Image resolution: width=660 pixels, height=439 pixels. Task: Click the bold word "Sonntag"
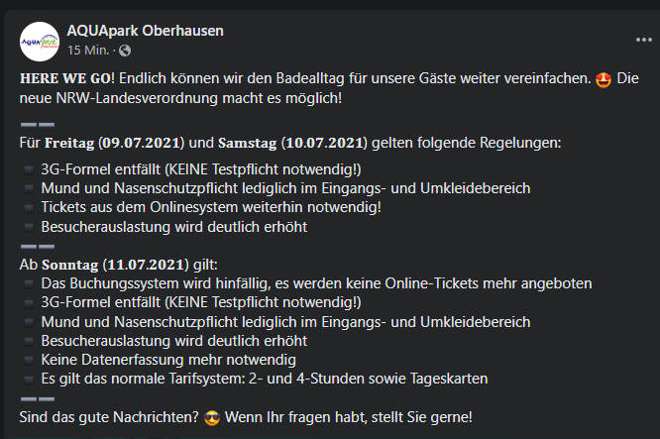(69, 265)
